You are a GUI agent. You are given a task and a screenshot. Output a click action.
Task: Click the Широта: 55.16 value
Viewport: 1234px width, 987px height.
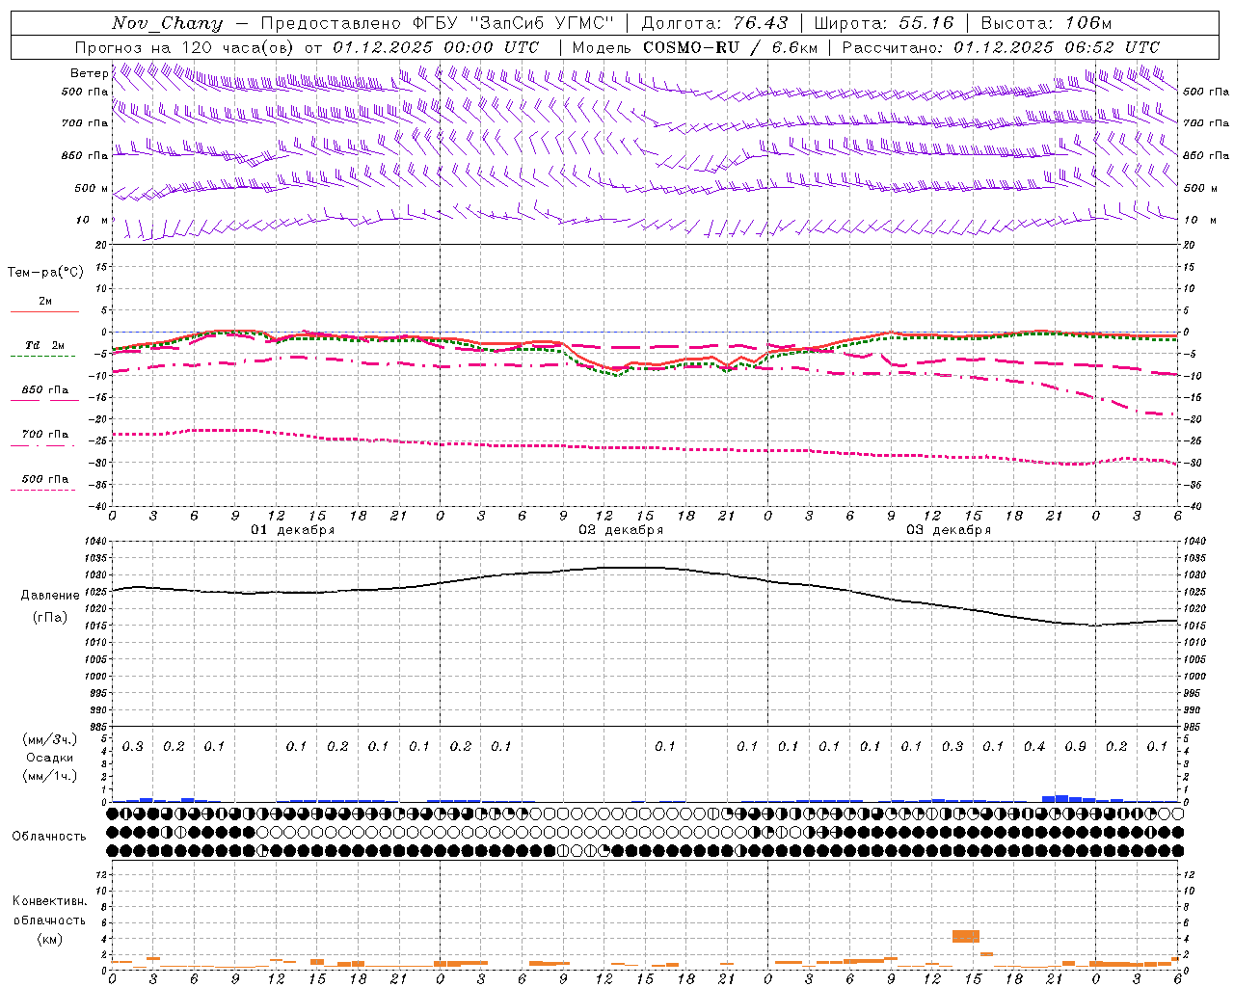pyautogui.click(x=884, y=23)
